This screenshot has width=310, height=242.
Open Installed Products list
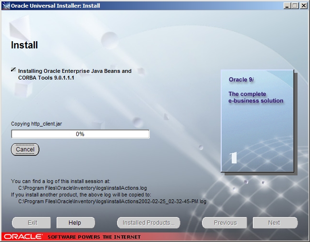(x=149, y=223)
